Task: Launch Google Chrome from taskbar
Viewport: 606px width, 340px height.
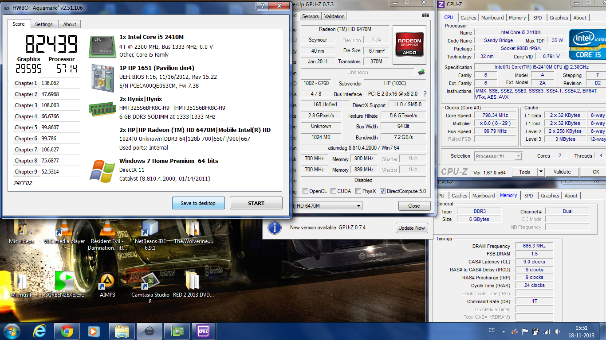Action: pos(67,331)
